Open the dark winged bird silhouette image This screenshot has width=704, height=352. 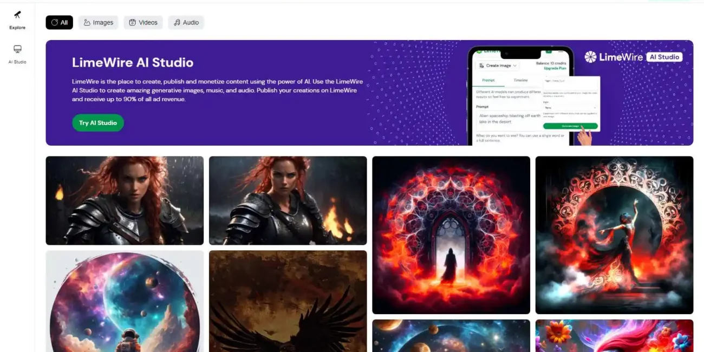pyautogui.click(x=288, y=301)
